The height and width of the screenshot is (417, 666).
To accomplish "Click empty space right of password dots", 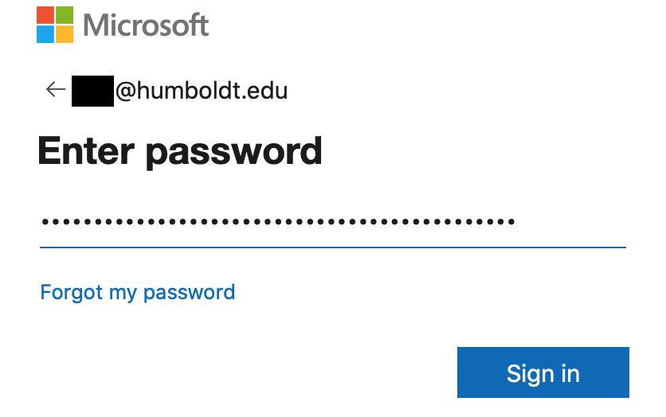I will pos(571,221).
